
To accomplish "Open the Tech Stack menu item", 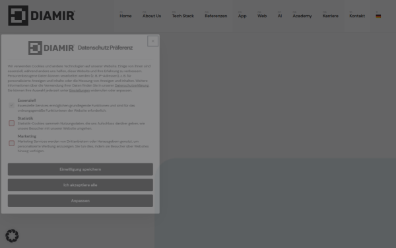I will (x=183, y=16).
